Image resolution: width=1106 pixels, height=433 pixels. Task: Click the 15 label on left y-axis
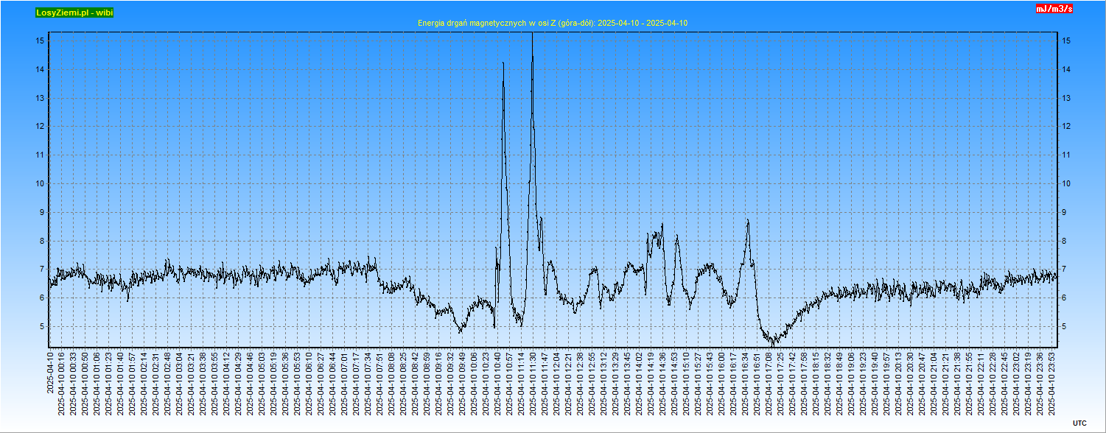coord(41,41)
